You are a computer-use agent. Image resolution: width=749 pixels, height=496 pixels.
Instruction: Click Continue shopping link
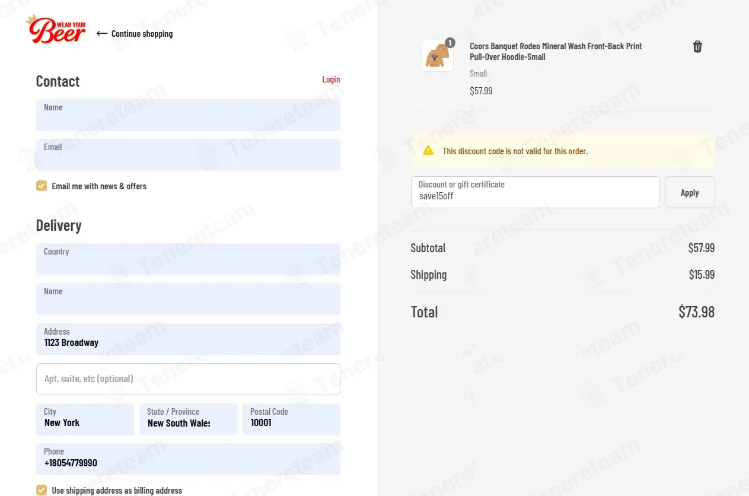[x=142, y=34]
